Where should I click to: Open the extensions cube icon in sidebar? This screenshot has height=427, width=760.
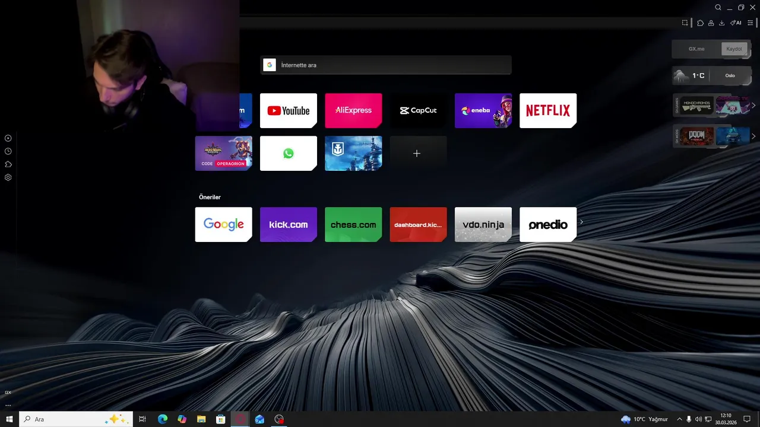(8, 164)
